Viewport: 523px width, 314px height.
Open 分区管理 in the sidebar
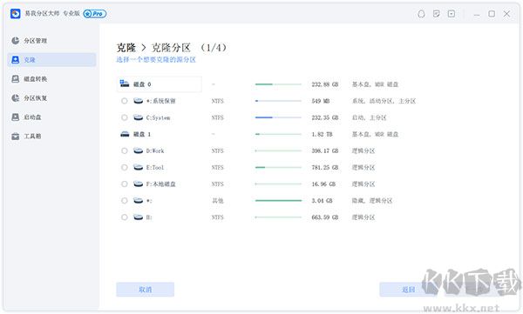(x=30, y=41)
